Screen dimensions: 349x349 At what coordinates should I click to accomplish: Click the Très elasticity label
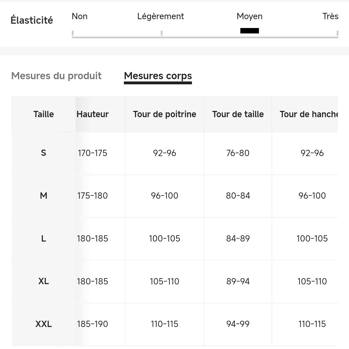click(330, 16)
